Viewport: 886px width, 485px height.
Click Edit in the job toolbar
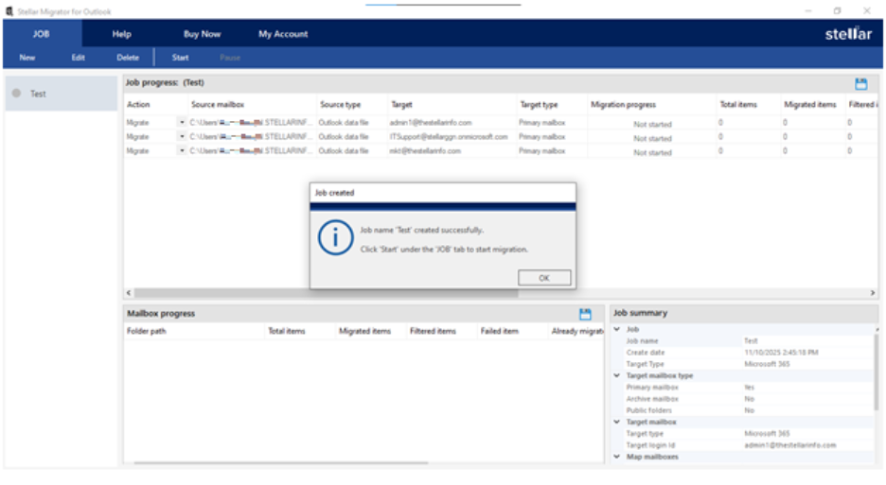(x=78, y=58)
